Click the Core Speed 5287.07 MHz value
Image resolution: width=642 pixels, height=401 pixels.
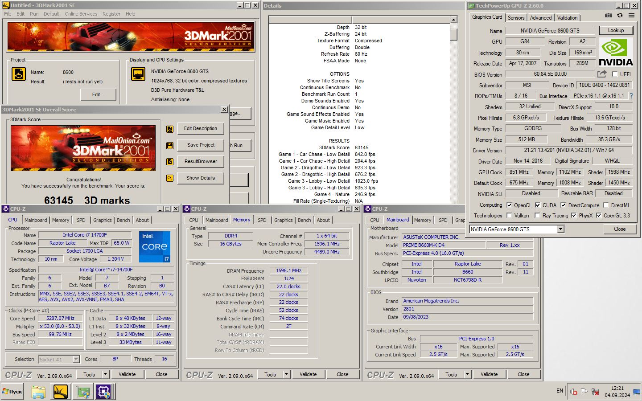click(x=61, y=319)
